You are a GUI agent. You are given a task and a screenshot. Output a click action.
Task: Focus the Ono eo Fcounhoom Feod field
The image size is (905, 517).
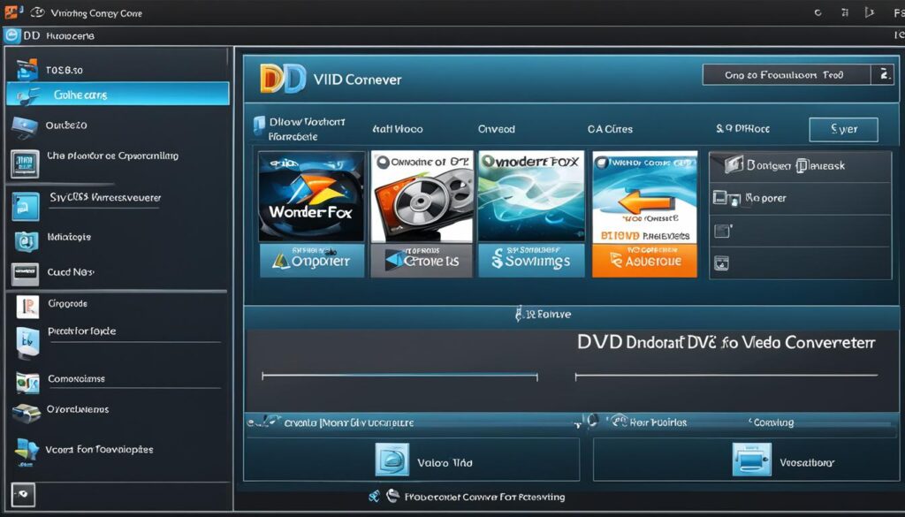pos(786,75)
